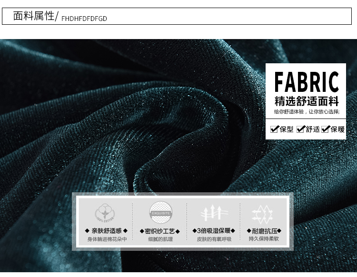Viewport: 357px width, 277px height.
Task: Click the FHDHFDFDFGD subtitle text
Action: point(84,19)
